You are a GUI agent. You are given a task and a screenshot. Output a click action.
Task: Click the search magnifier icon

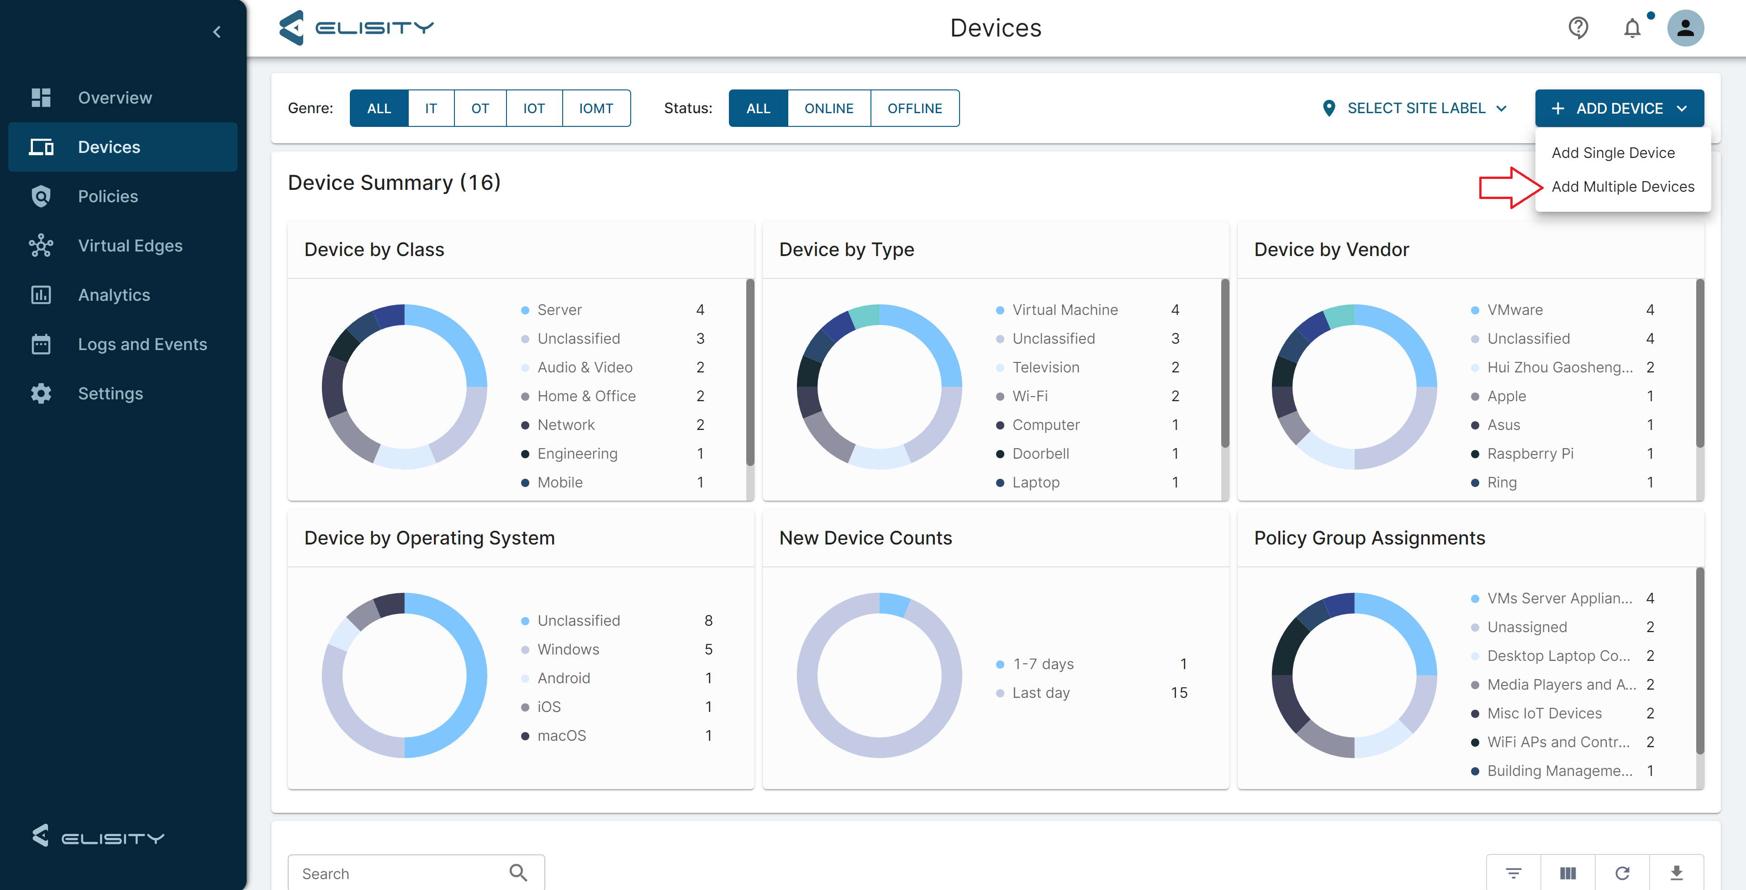coord(518,872)
